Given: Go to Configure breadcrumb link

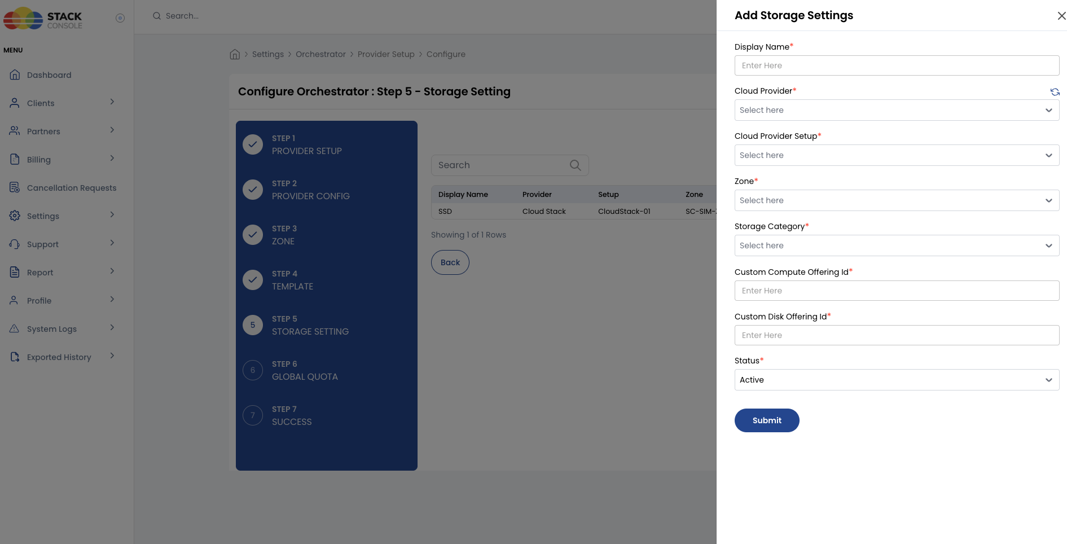Looking at the screenshot, I should (446, 54).
